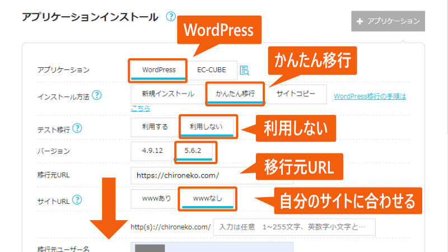Screen dimensions: 448x252
Task: Click the アプリケーション add button
Action: click(x=388, y=21)
